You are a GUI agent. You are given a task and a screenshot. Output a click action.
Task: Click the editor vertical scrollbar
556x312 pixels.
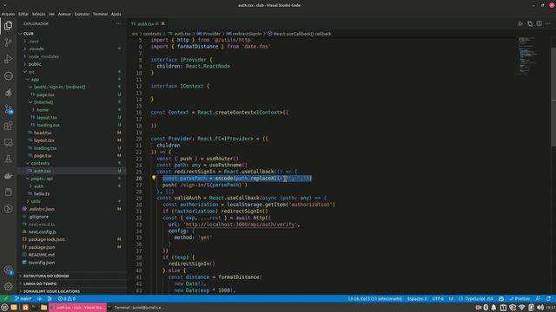[553, 96]
